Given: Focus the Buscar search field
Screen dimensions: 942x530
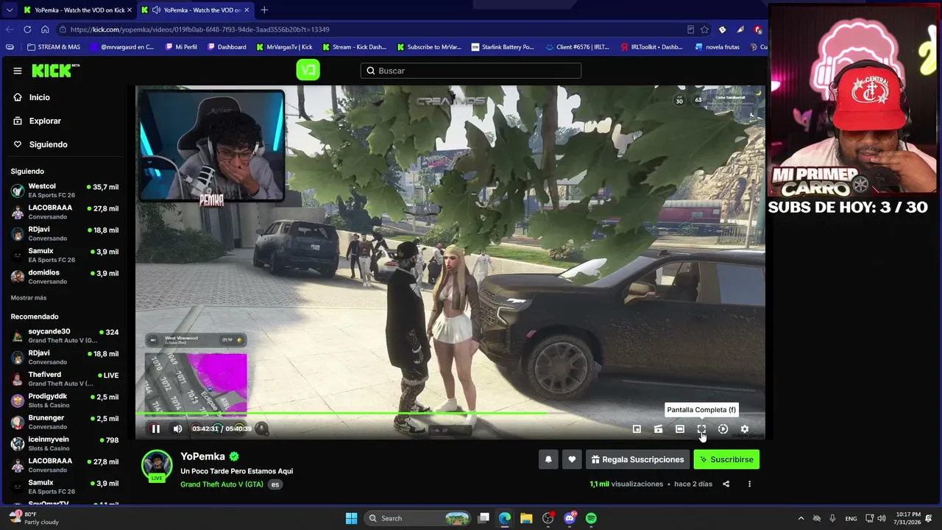Looking at the screenshot, I should [471, 71].
